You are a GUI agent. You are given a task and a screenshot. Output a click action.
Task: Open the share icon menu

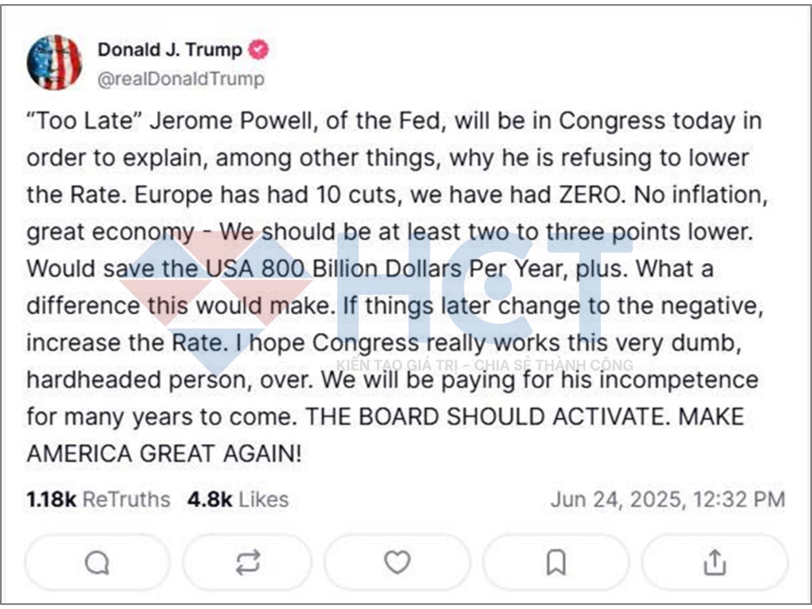click(x=715, y=562)
